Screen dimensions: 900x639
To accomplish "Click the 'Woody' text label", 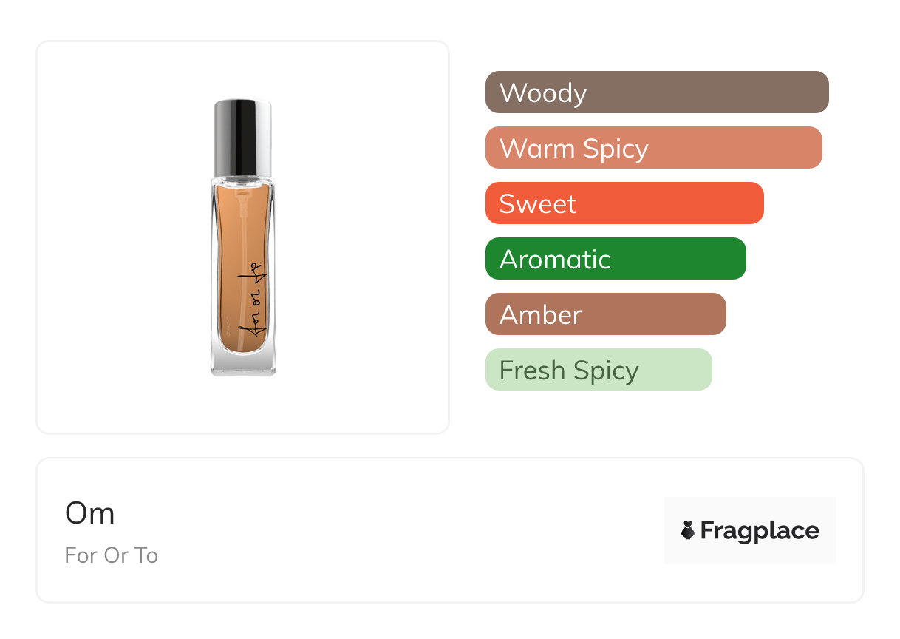I will pyautogui.click(x=543, y=93).
